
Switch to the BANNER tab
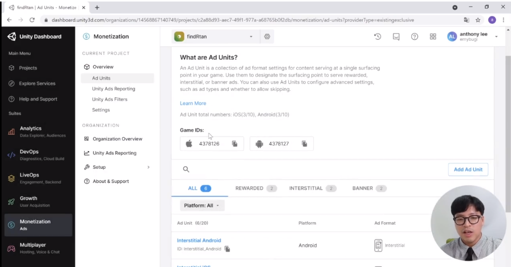tap(369, 189)
